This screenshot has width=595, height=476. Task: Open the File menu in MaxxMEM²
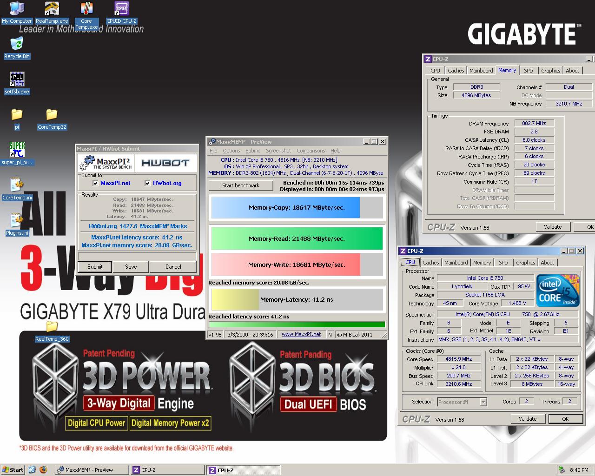213,151
